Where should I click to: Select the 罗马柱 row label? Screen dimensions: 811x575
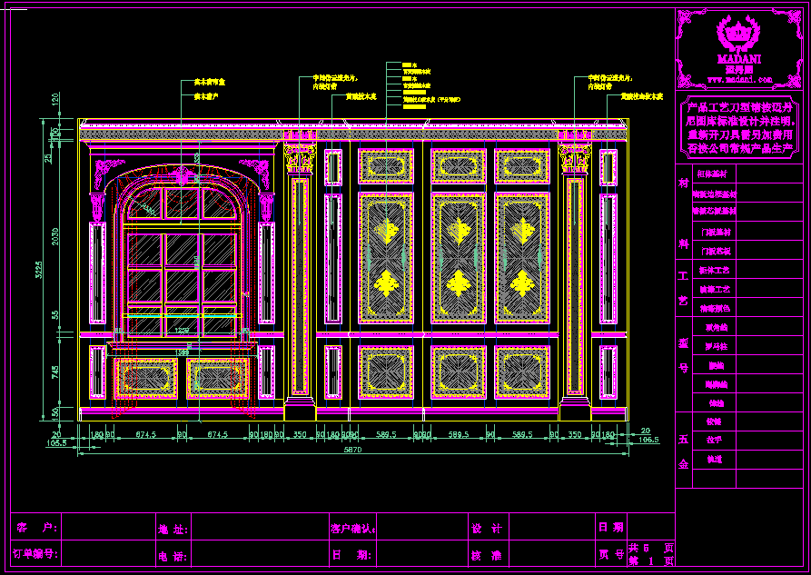(x=716, y=346)
